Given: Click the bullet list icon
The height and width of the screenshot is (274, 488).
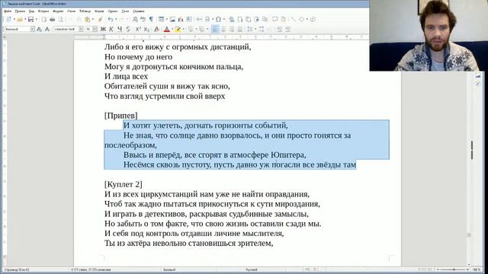Looking at the screenshot, I should pyautogui.click(x=191, y=29).
